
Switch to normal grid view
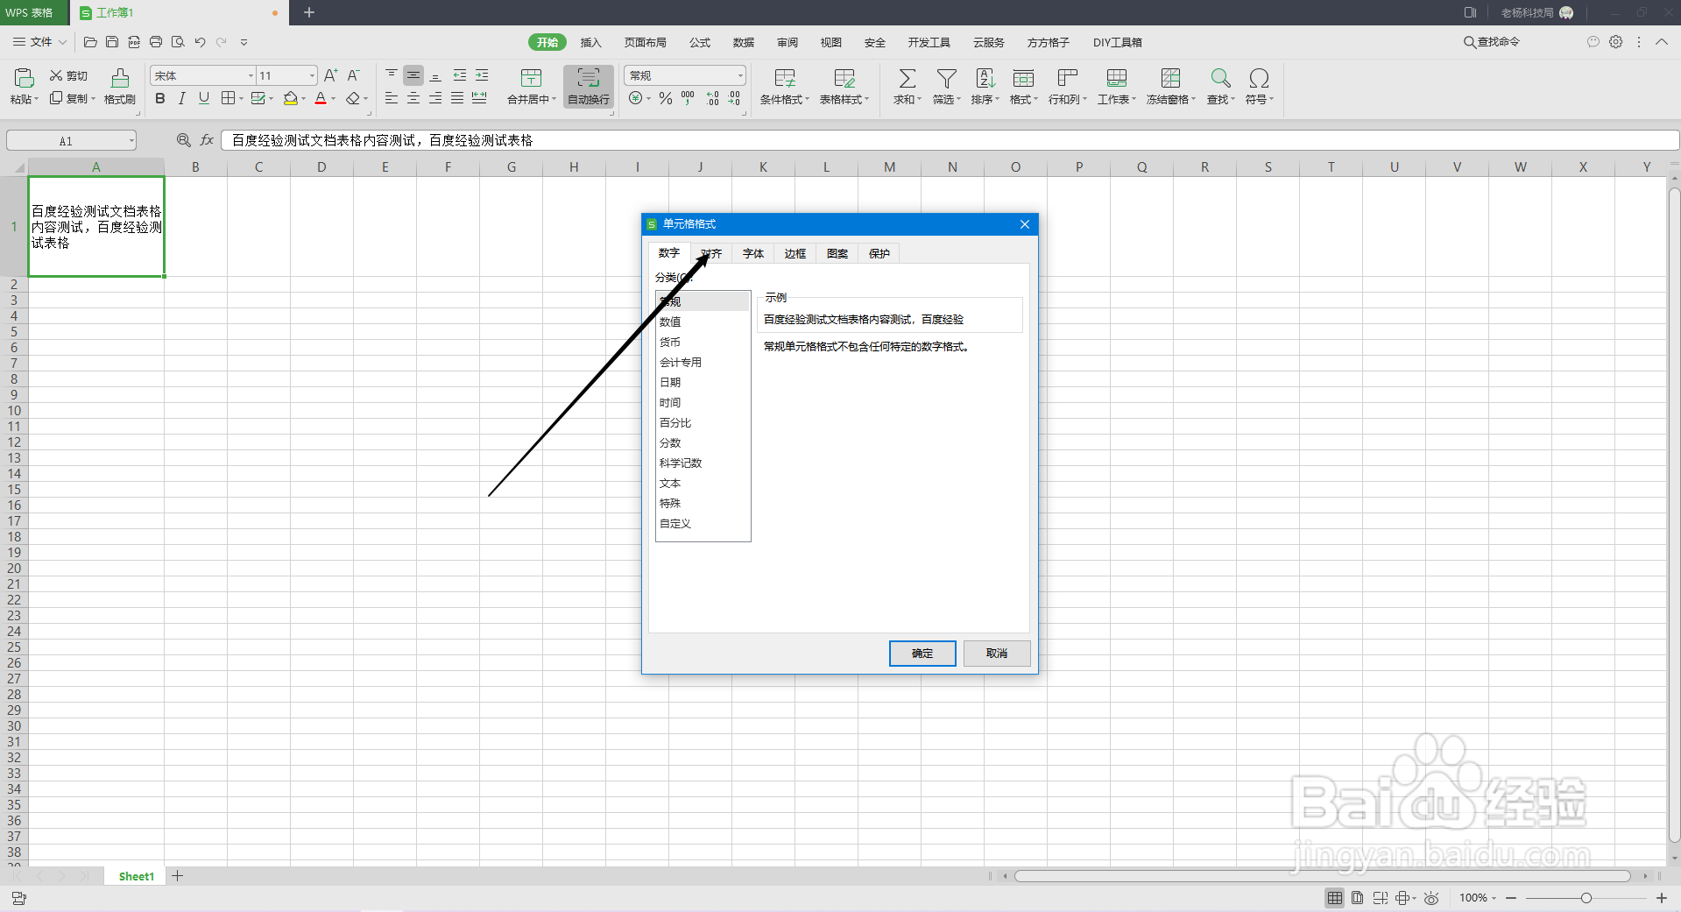[1334, 898]
